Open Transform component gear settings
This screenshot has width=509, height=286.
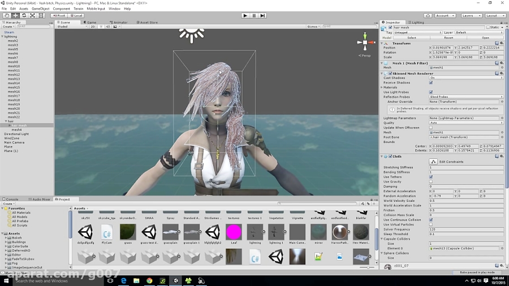pyautogui.click(x=502, y=43)
